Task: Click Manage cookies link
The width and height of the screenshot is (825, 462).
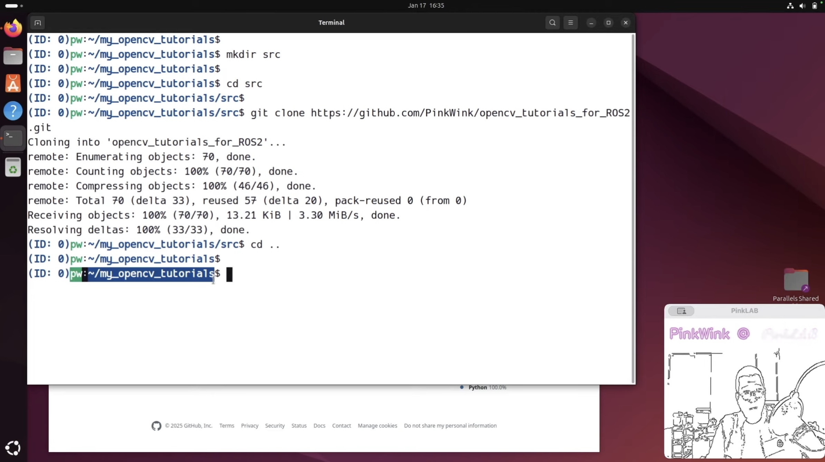Action: tap(377, 426)
